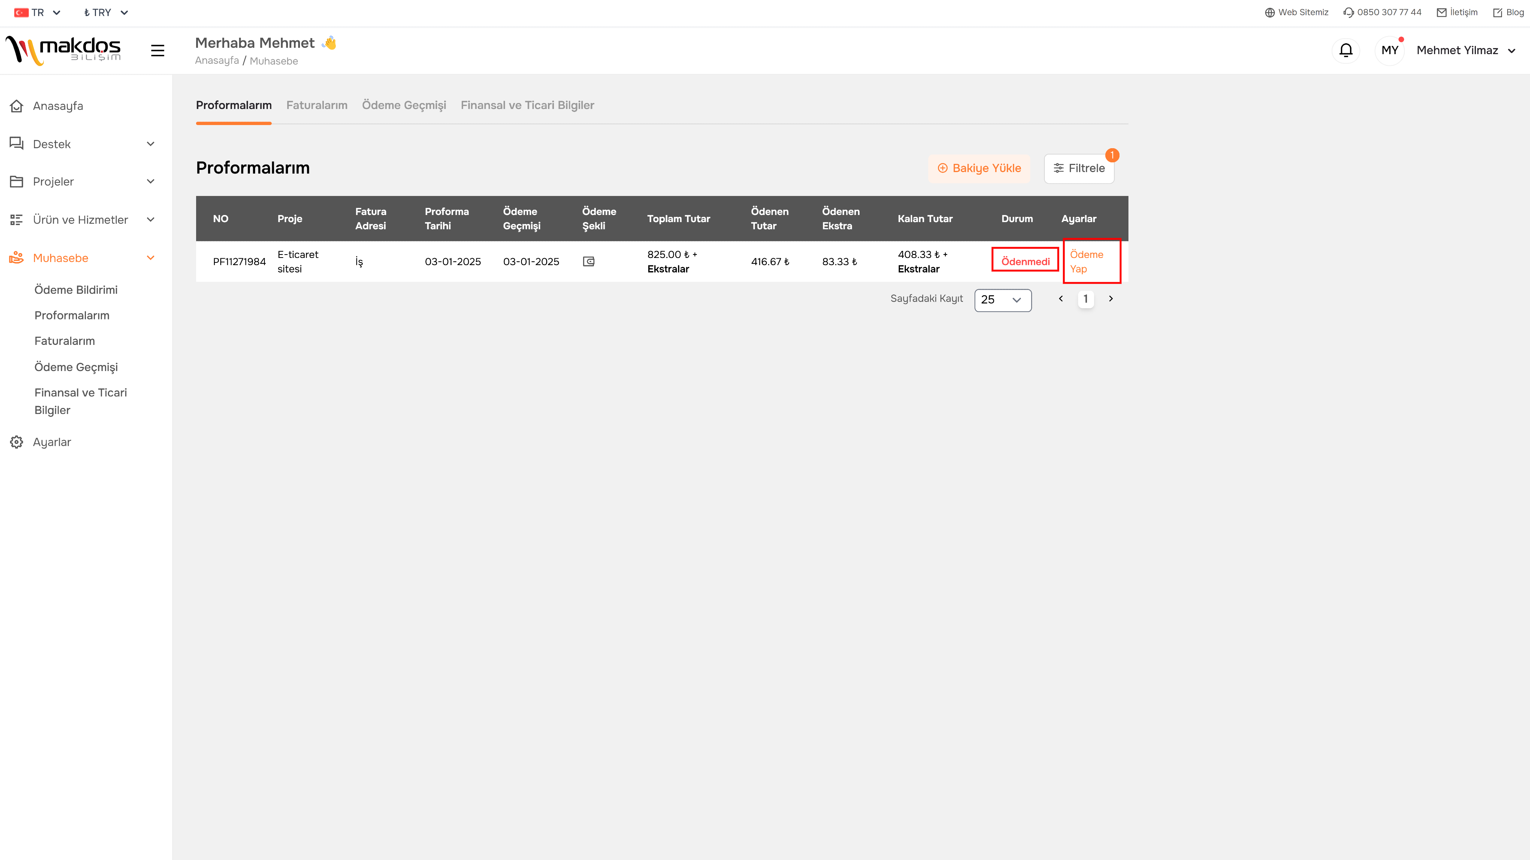Click the 416.67 ₺ paid amount
The height and width of the screenshot is (860, 1530).
point(770,261)
